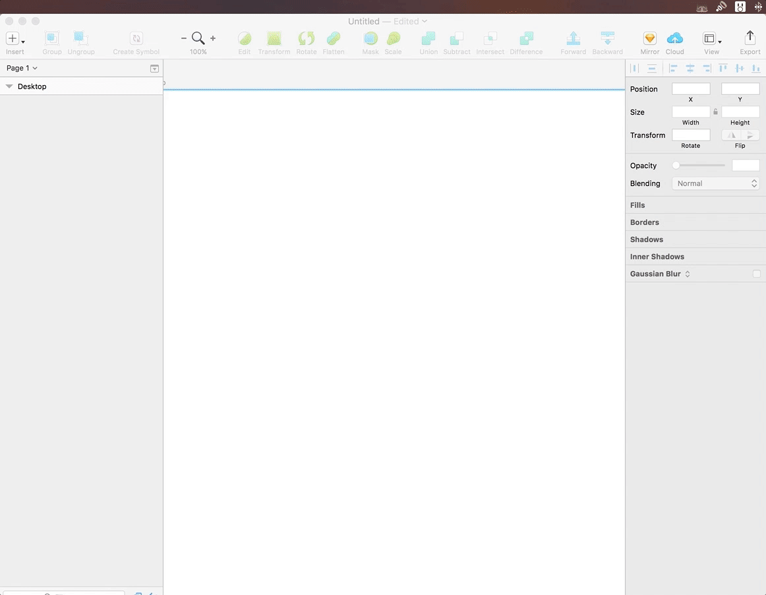Apply the Intersect boolean operation
This screenshot has width=766, height=595.
490,38
